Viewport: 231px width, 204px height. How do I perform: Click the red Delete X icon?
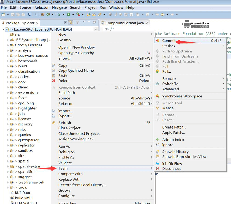point(54,81)
